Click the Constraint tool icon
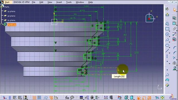Image resolution: width=178 pixels, height=100 pixels. [x=174, y=23]
